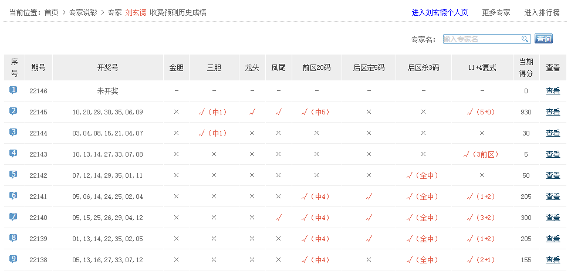
Task: Click the row number 9 badge icon
Action: (x=13, y=259)
